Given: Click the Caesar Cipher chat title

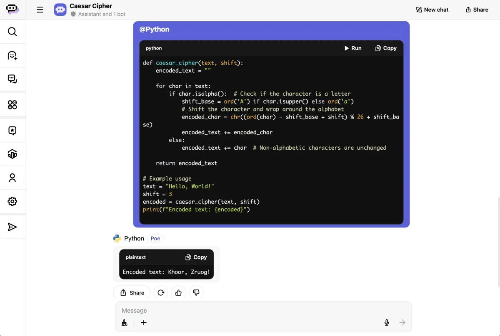Looking at the screenshot, I should (91, 6).
